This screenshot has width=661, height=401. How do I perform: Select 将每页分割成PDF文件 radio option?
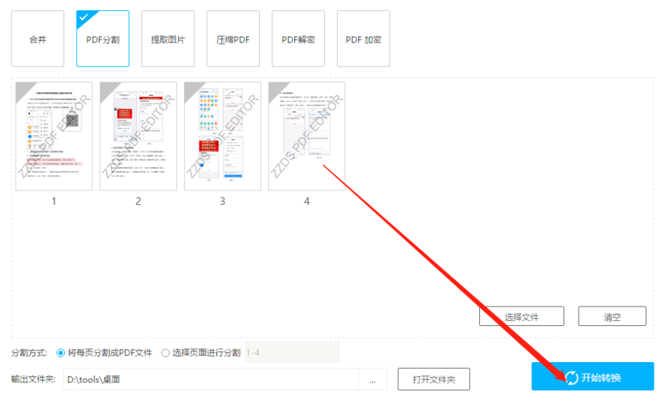[61, 353]
